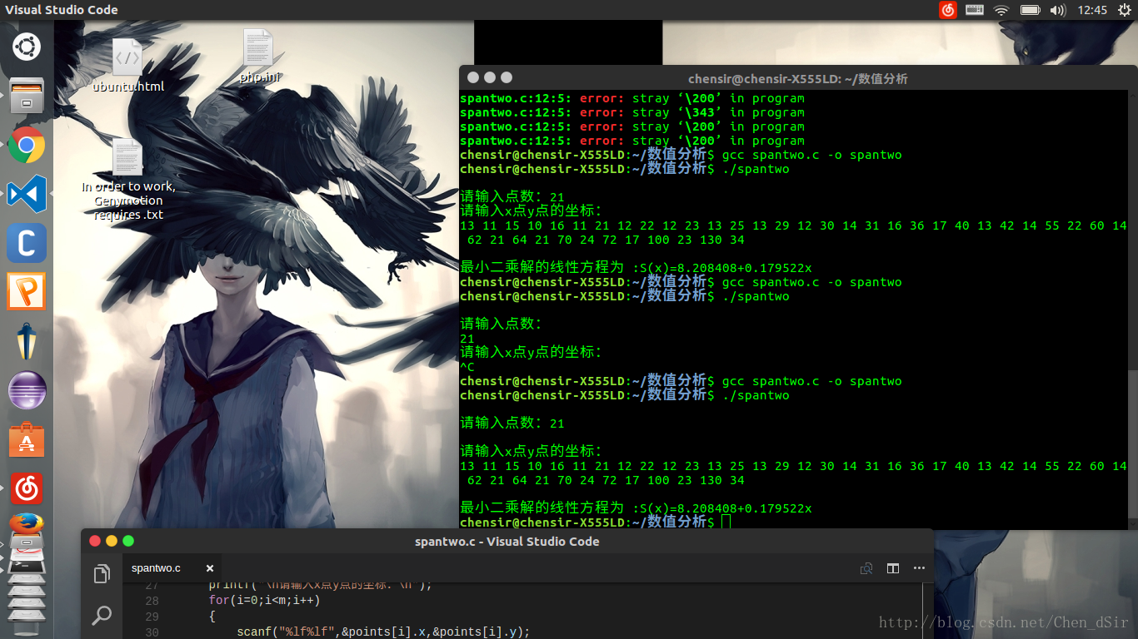Maximize the VS Code window
1138x639 pixels.
(128, 541)
